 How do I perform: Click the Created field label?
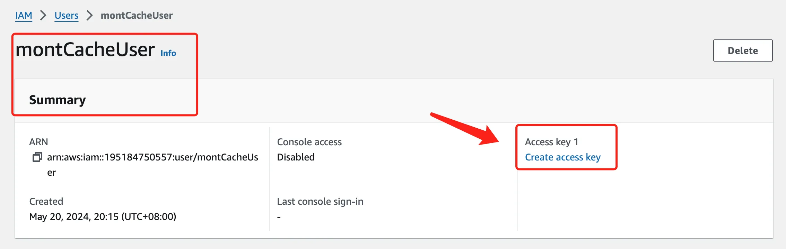point(46,202)
